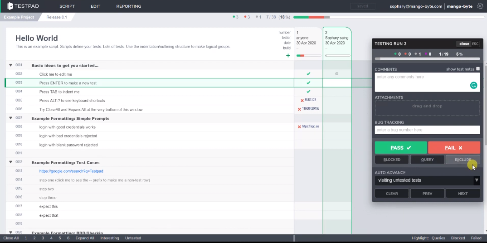Click the Grammarly icon in comments box
The image size is (487, 243).
click(473, 85)
